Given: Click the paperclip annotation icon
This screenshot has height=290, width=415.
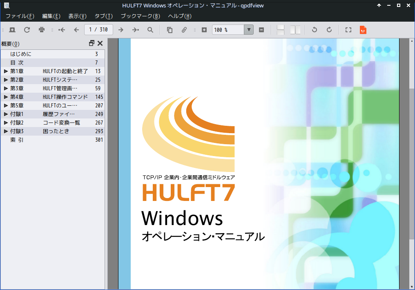Looking at the screenshot, I should pos(184,30).
